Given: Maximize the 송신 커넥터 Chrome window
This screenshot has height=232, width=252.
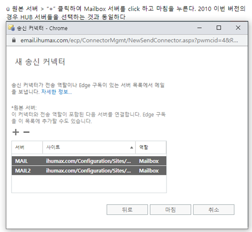Looking at the screenshot, I should click(x=219, y=28).
